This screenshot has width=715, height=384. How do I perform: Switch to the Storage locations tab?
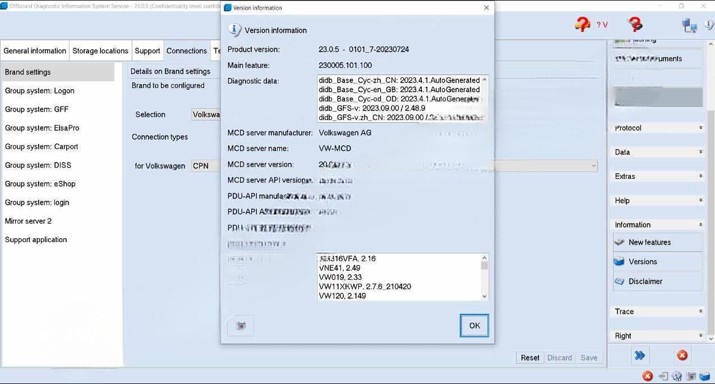(x=100, y=50)
